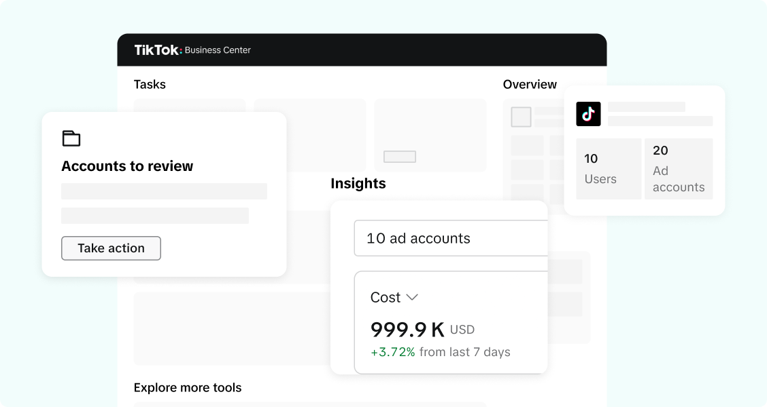Click the folder icon above Accounts to review
767x407 pixels.
(x=71, y=138)
